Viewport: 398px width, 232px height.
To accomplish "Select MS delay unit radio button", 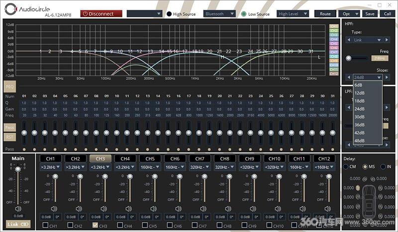I will 365,166.
